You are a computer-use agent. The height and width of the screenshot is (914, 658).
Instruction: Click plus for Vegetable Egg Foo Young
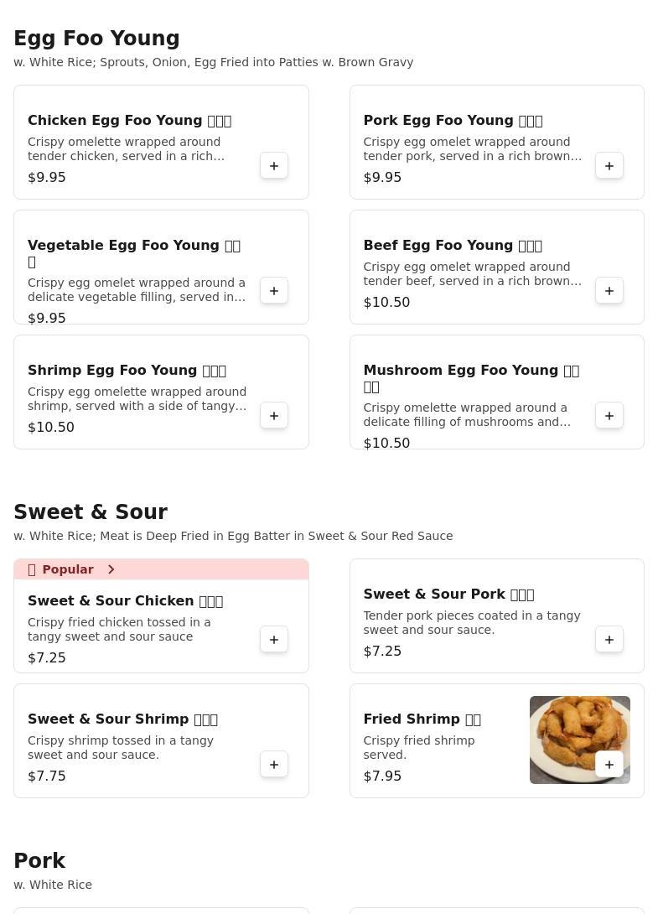(x=274, y=291)
